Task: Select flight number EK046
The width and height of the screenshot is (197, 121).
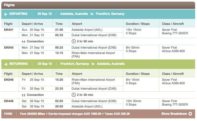Action: (x=9, y=80)
